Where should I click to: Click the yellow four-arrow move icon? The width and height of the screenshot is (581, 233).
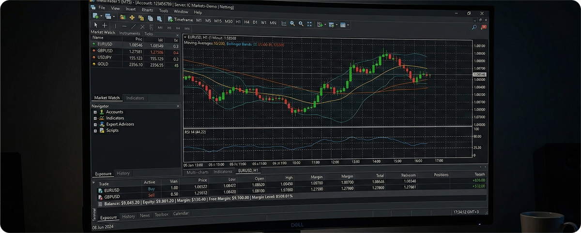click(132, 18)
